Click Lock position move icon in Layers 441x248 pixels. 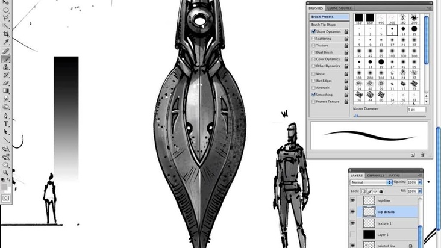[375, 191]
